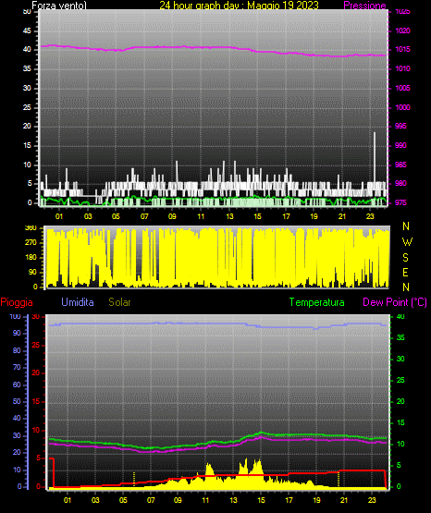Click the '24 hour graph day : Maggio 19 2023' heading
Screen dimensions: 431x513
(239, 6)
